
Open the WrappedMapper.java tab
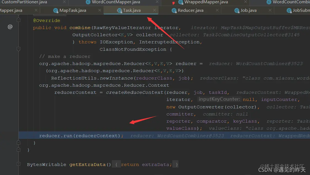tap(206, 2)
